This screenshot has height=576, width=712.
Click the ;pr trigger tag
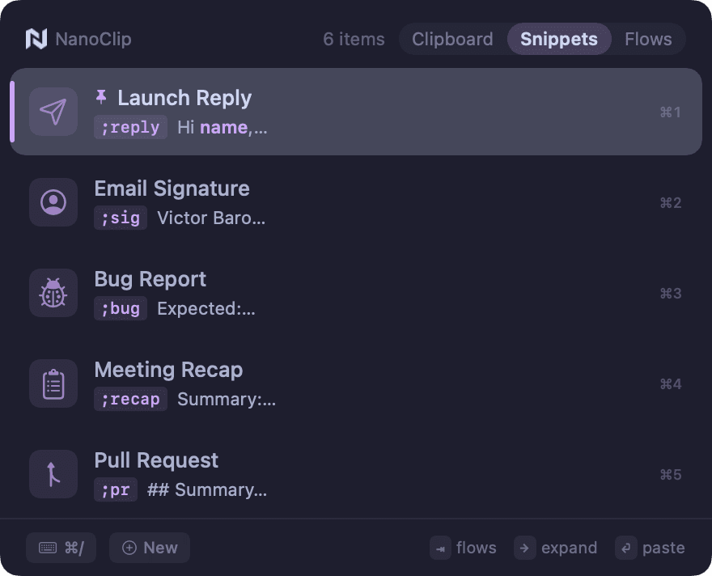tap(116, 489)
